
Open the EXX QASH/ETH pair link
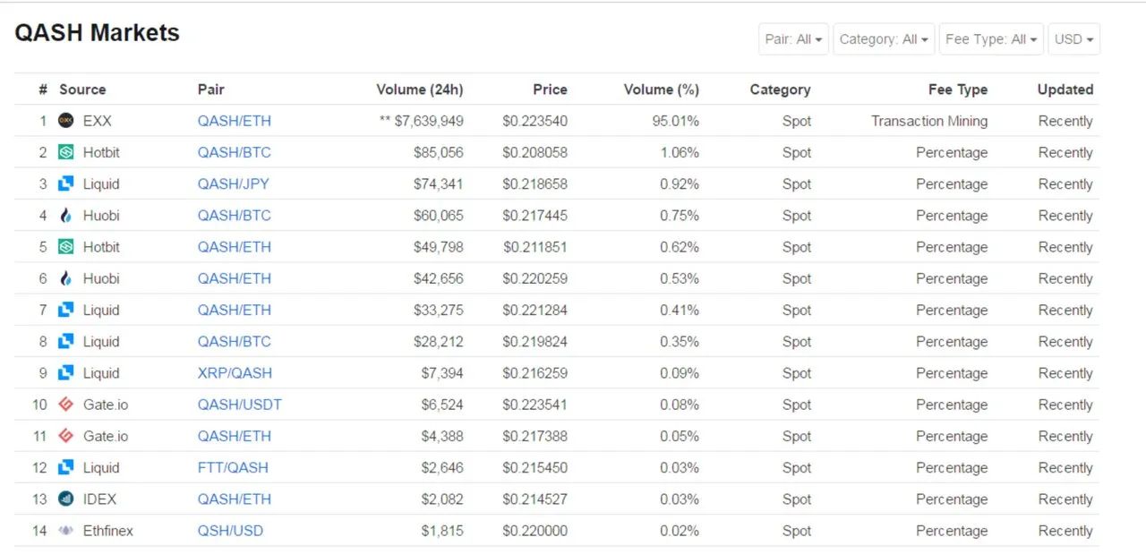tap(235, 121)
